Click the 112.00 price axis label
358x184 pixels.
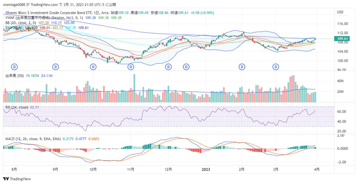pos(342,33)
